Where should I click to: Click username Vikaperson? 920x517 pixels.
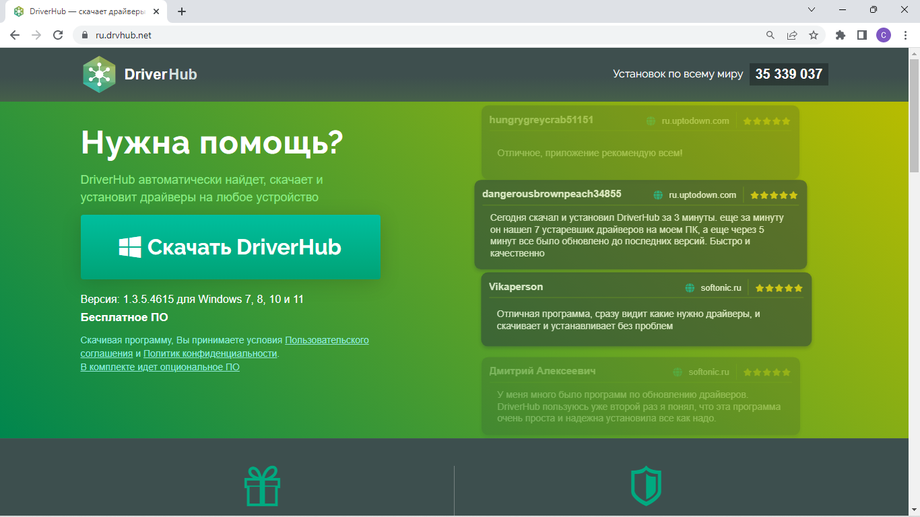[516, 287]
